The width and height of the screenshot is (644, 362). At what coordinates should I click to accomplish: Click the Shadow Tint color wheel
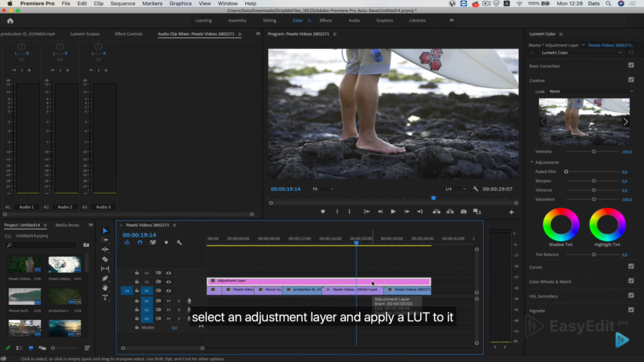pos(560,224)
